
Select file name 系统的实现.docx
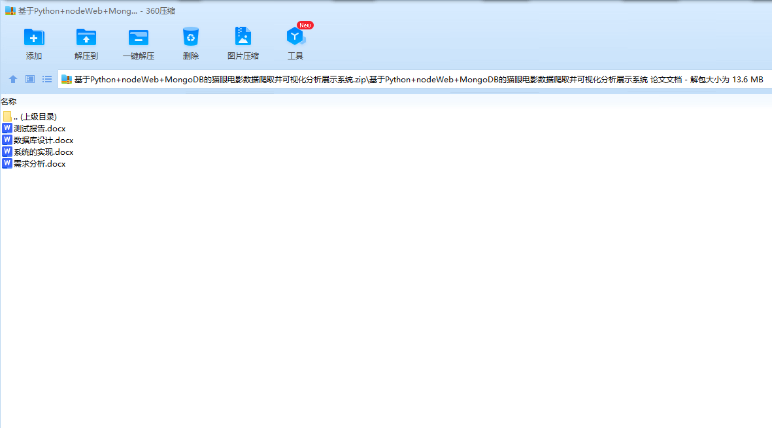tap(43, 152)
